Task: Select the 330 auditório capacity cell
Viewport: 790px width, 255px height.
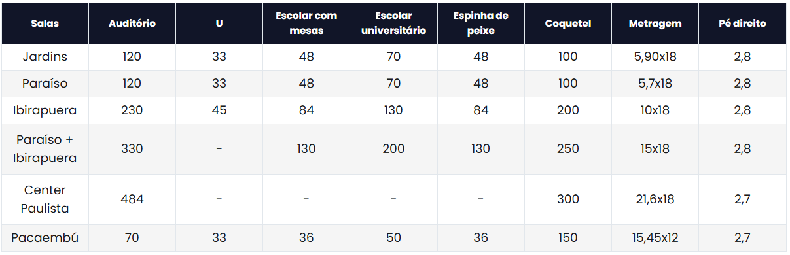Action: [132, 149]
